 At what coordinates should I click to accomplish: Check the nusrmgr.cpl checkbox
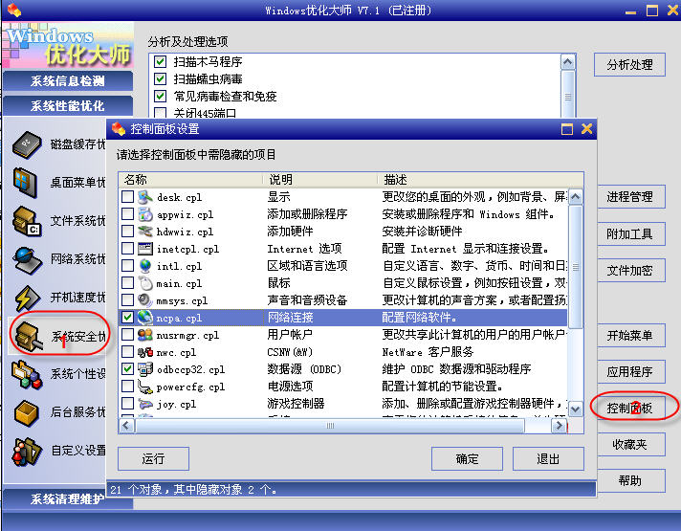[x=127, y=335]
